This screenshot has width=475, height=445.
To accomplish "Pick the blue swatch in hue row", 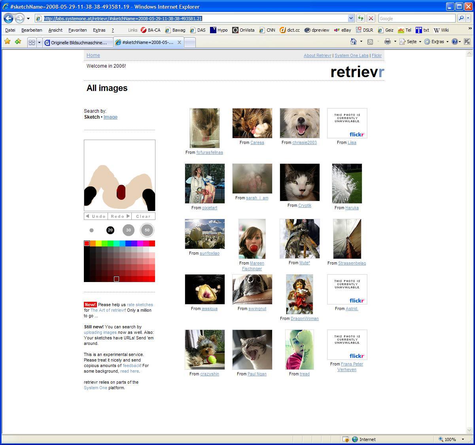I will [x=128, y=243].
